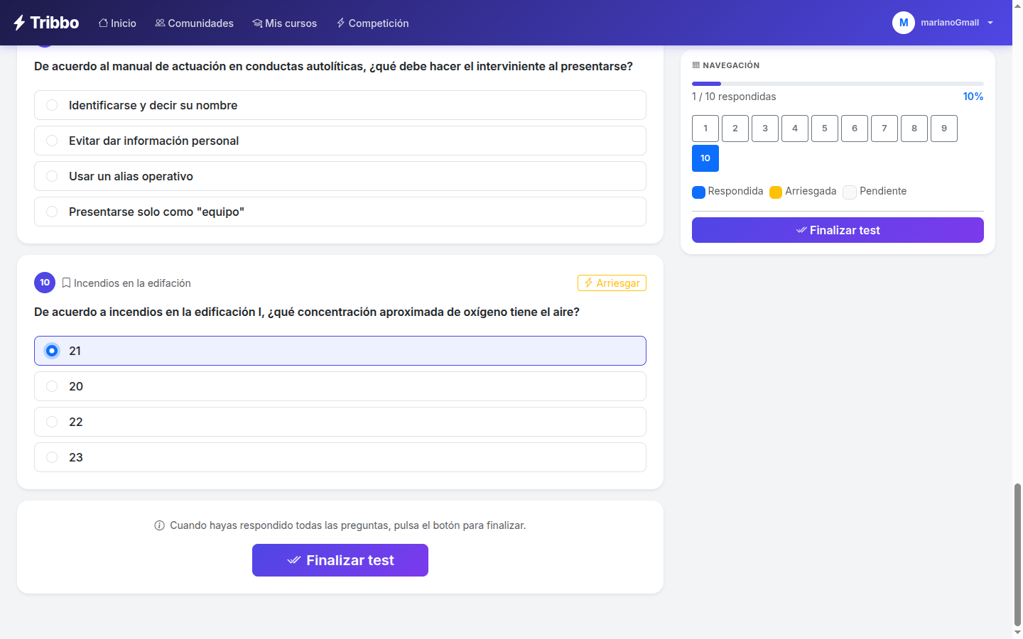
Task: Jump to question 5 in navigation
Action: pos(825,129)
